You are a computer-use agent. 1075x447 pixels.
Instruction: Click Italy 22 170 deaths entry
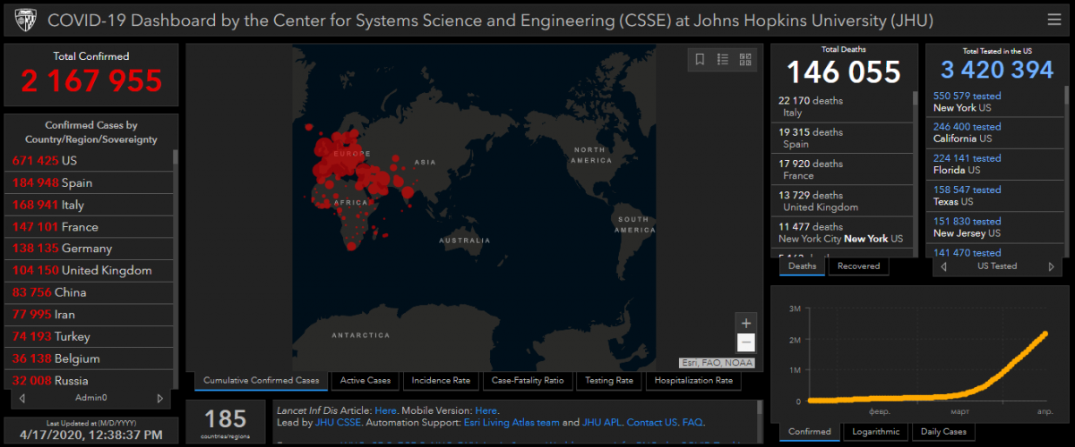point(842,106)
